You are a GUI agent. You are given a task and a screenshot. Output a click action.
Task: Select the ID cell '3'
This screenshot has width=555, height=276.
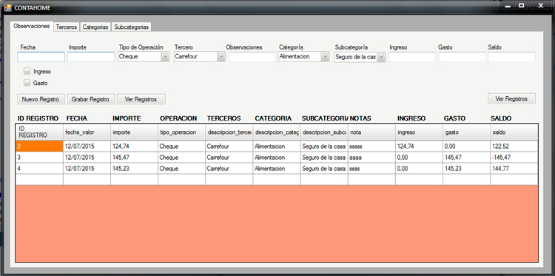[39, 158]
